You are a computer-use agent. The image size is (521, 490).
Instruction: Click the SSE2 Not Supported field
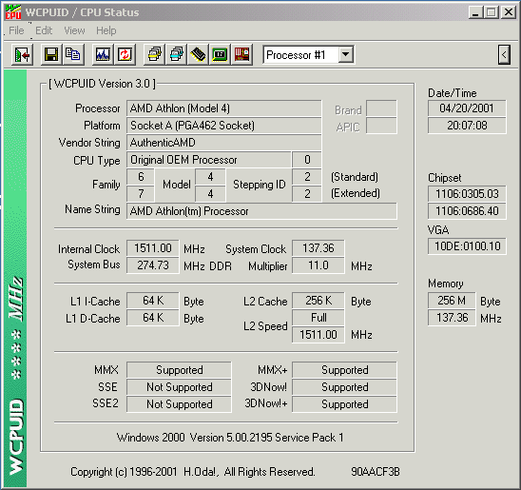[x=179, y=404]
